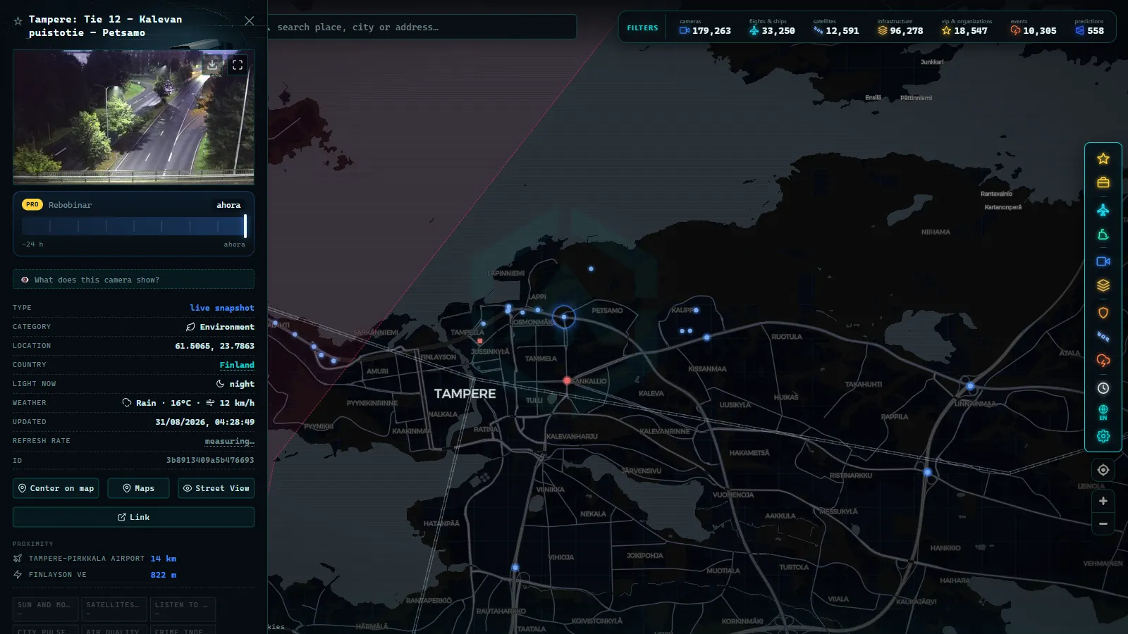Open settings gear in right toolbar

tap(1103, 436)
